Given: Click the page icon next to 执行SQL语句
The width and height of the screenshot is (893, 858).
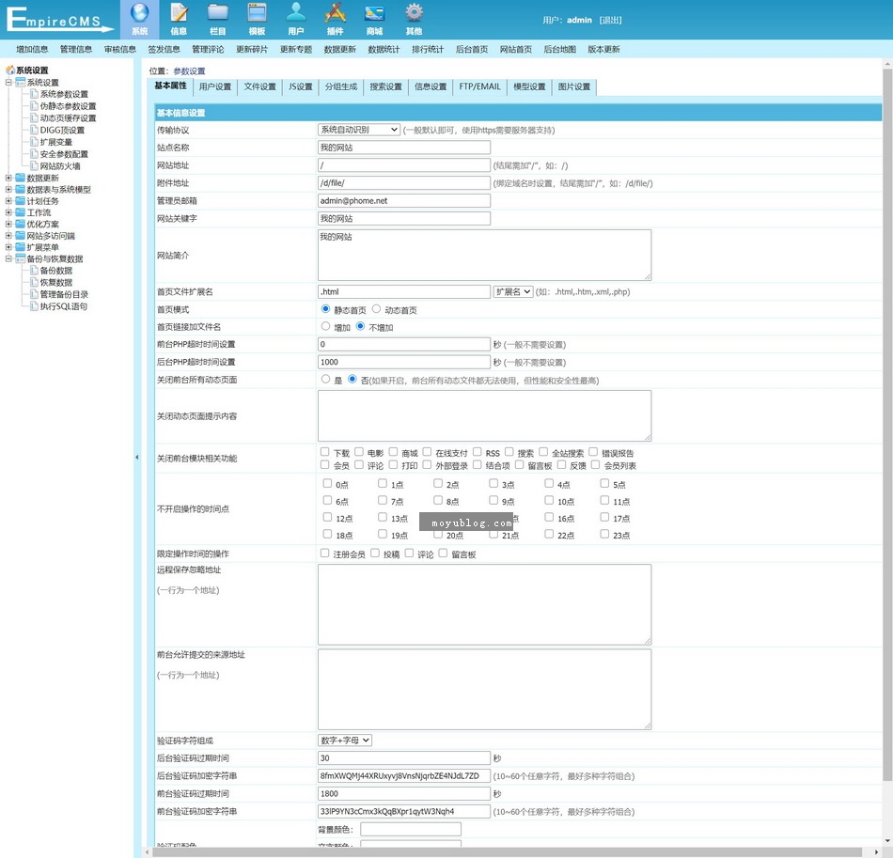Looking at the screenshot, I should coord(34,306).
